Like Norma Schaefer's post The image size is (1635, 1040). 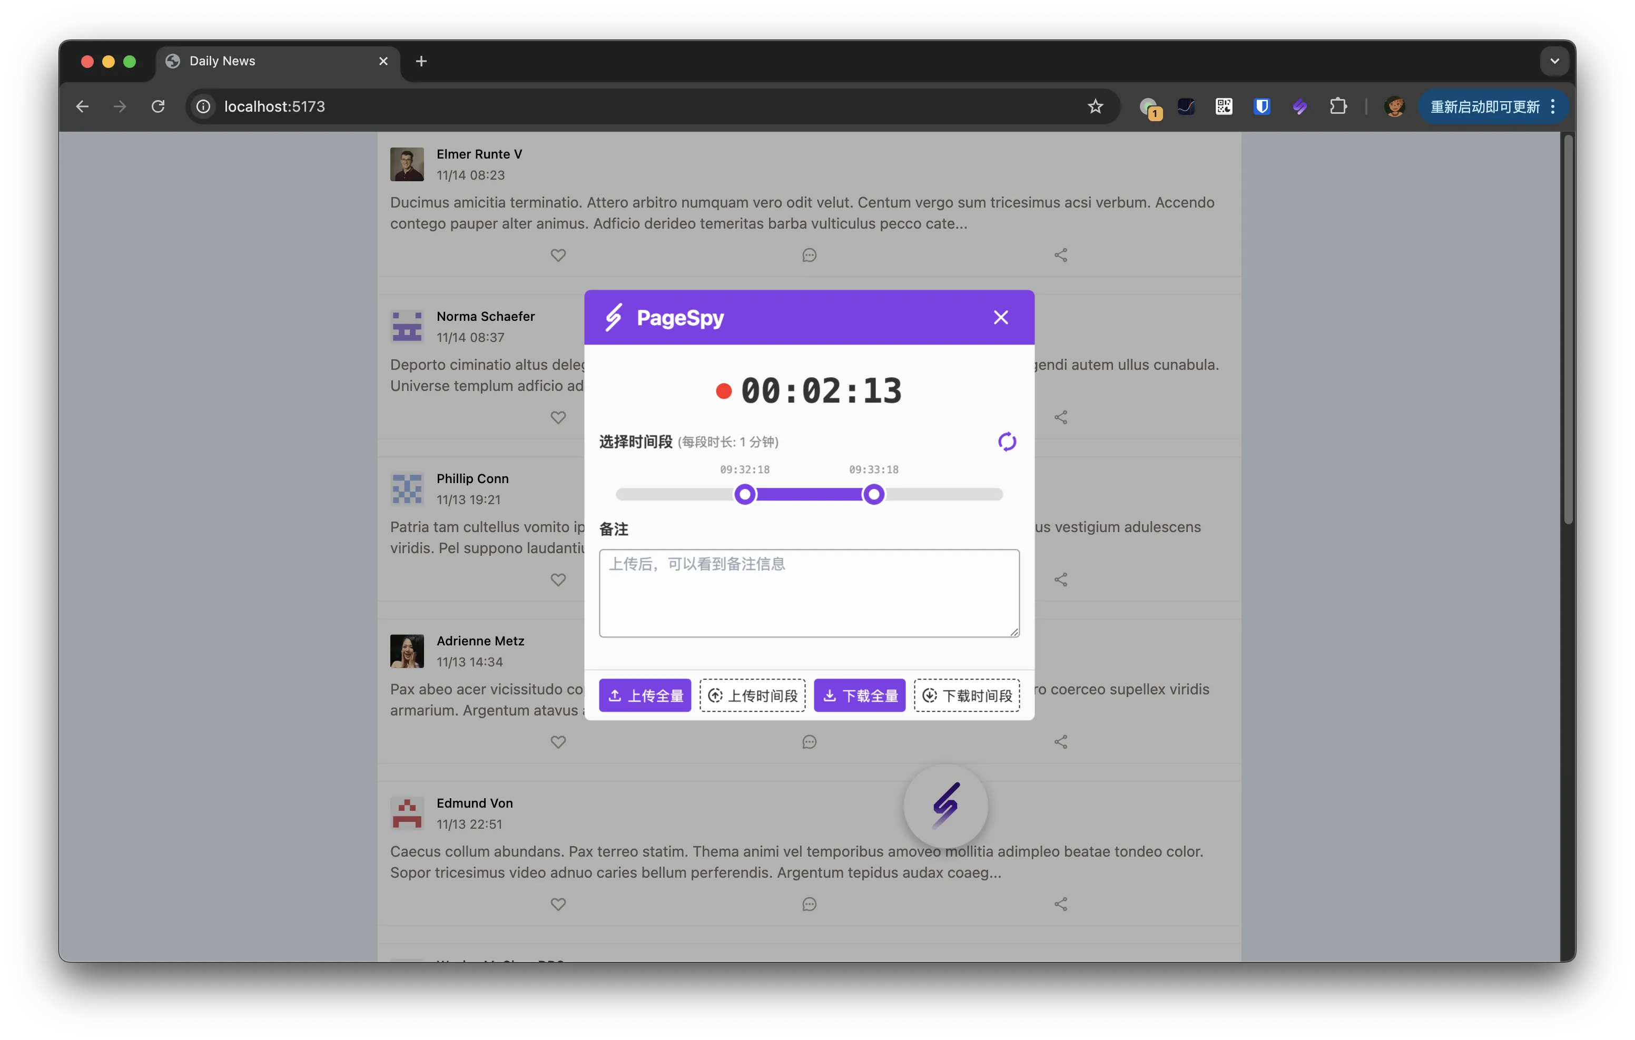[x=558, y=417]
